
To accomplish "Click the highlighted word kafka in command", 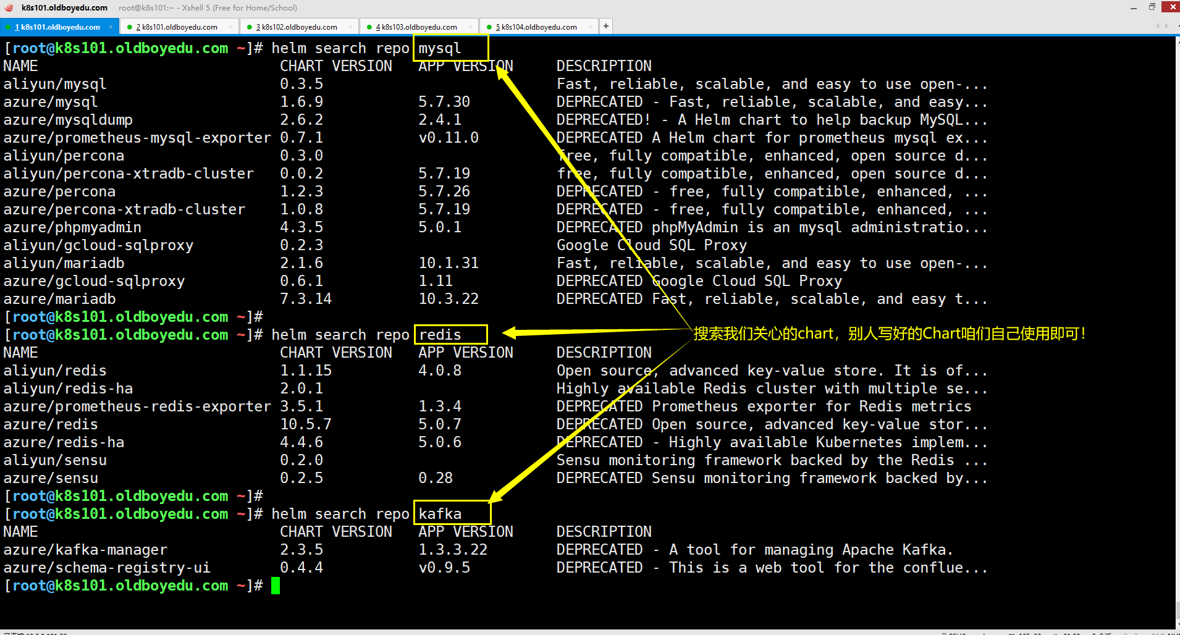I will 440,514.
